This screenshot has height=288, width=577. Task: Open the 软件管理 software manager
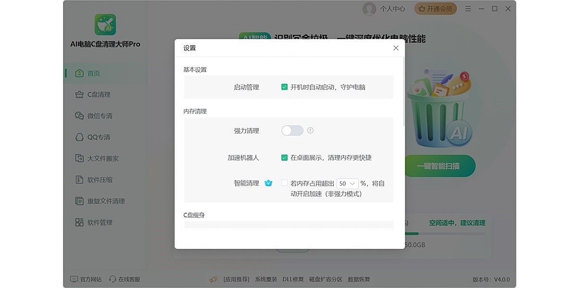click(x=93, y=222)
